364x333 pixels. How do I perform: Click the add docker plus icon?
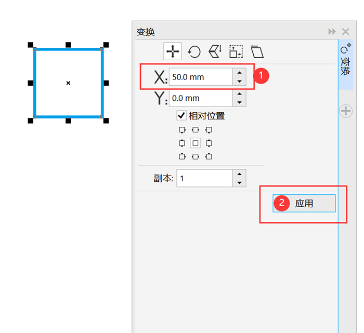[x=346, y=111]
